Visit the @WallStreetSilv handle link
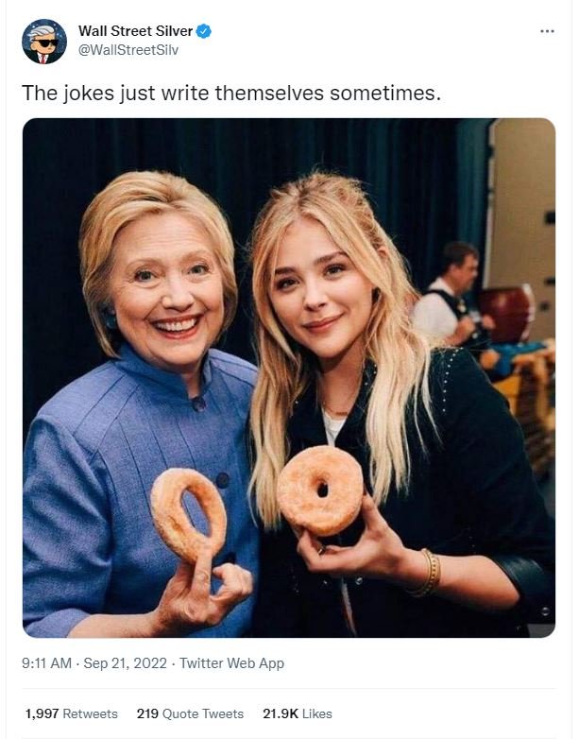Screen dimensions: 579x739 coord(128,50)
